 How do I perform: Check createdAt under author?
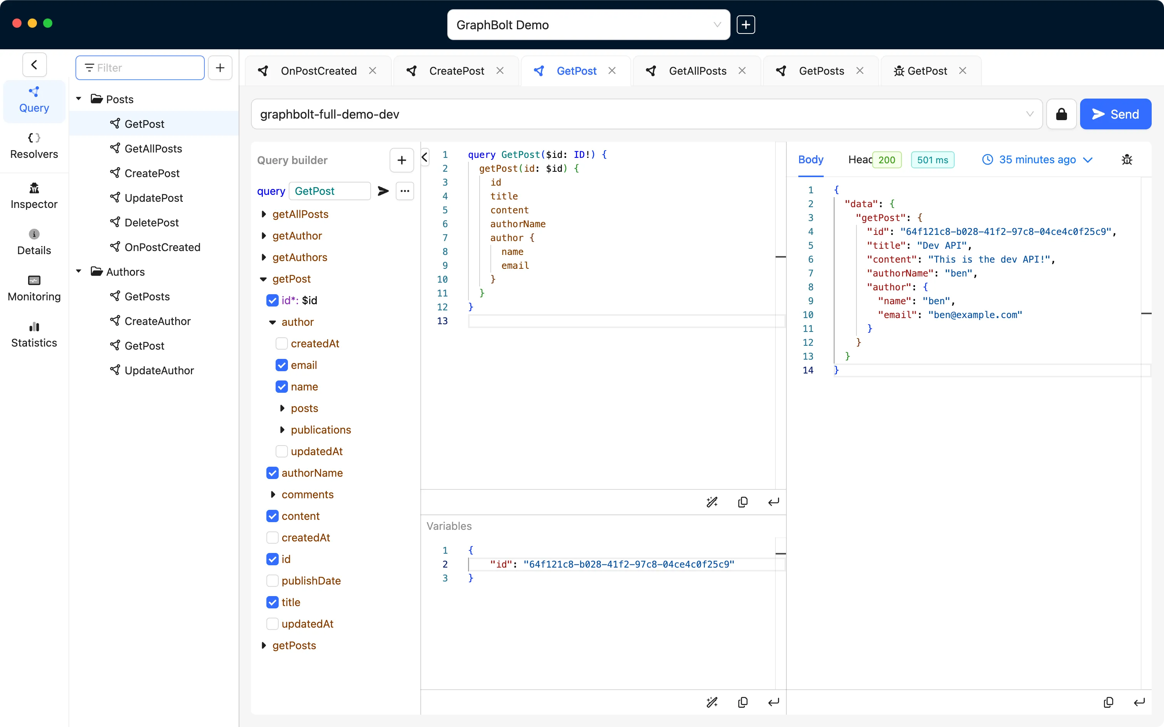click(x=282, y=343)
